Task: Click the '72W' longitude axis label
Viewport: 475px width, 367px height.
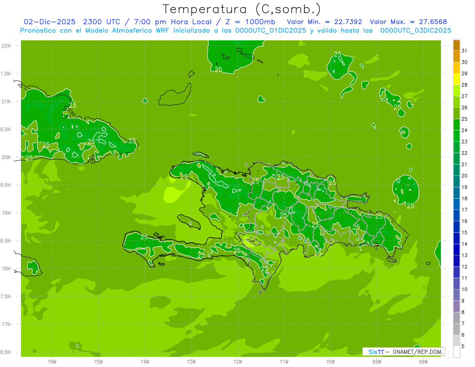Action: (237, 362)
